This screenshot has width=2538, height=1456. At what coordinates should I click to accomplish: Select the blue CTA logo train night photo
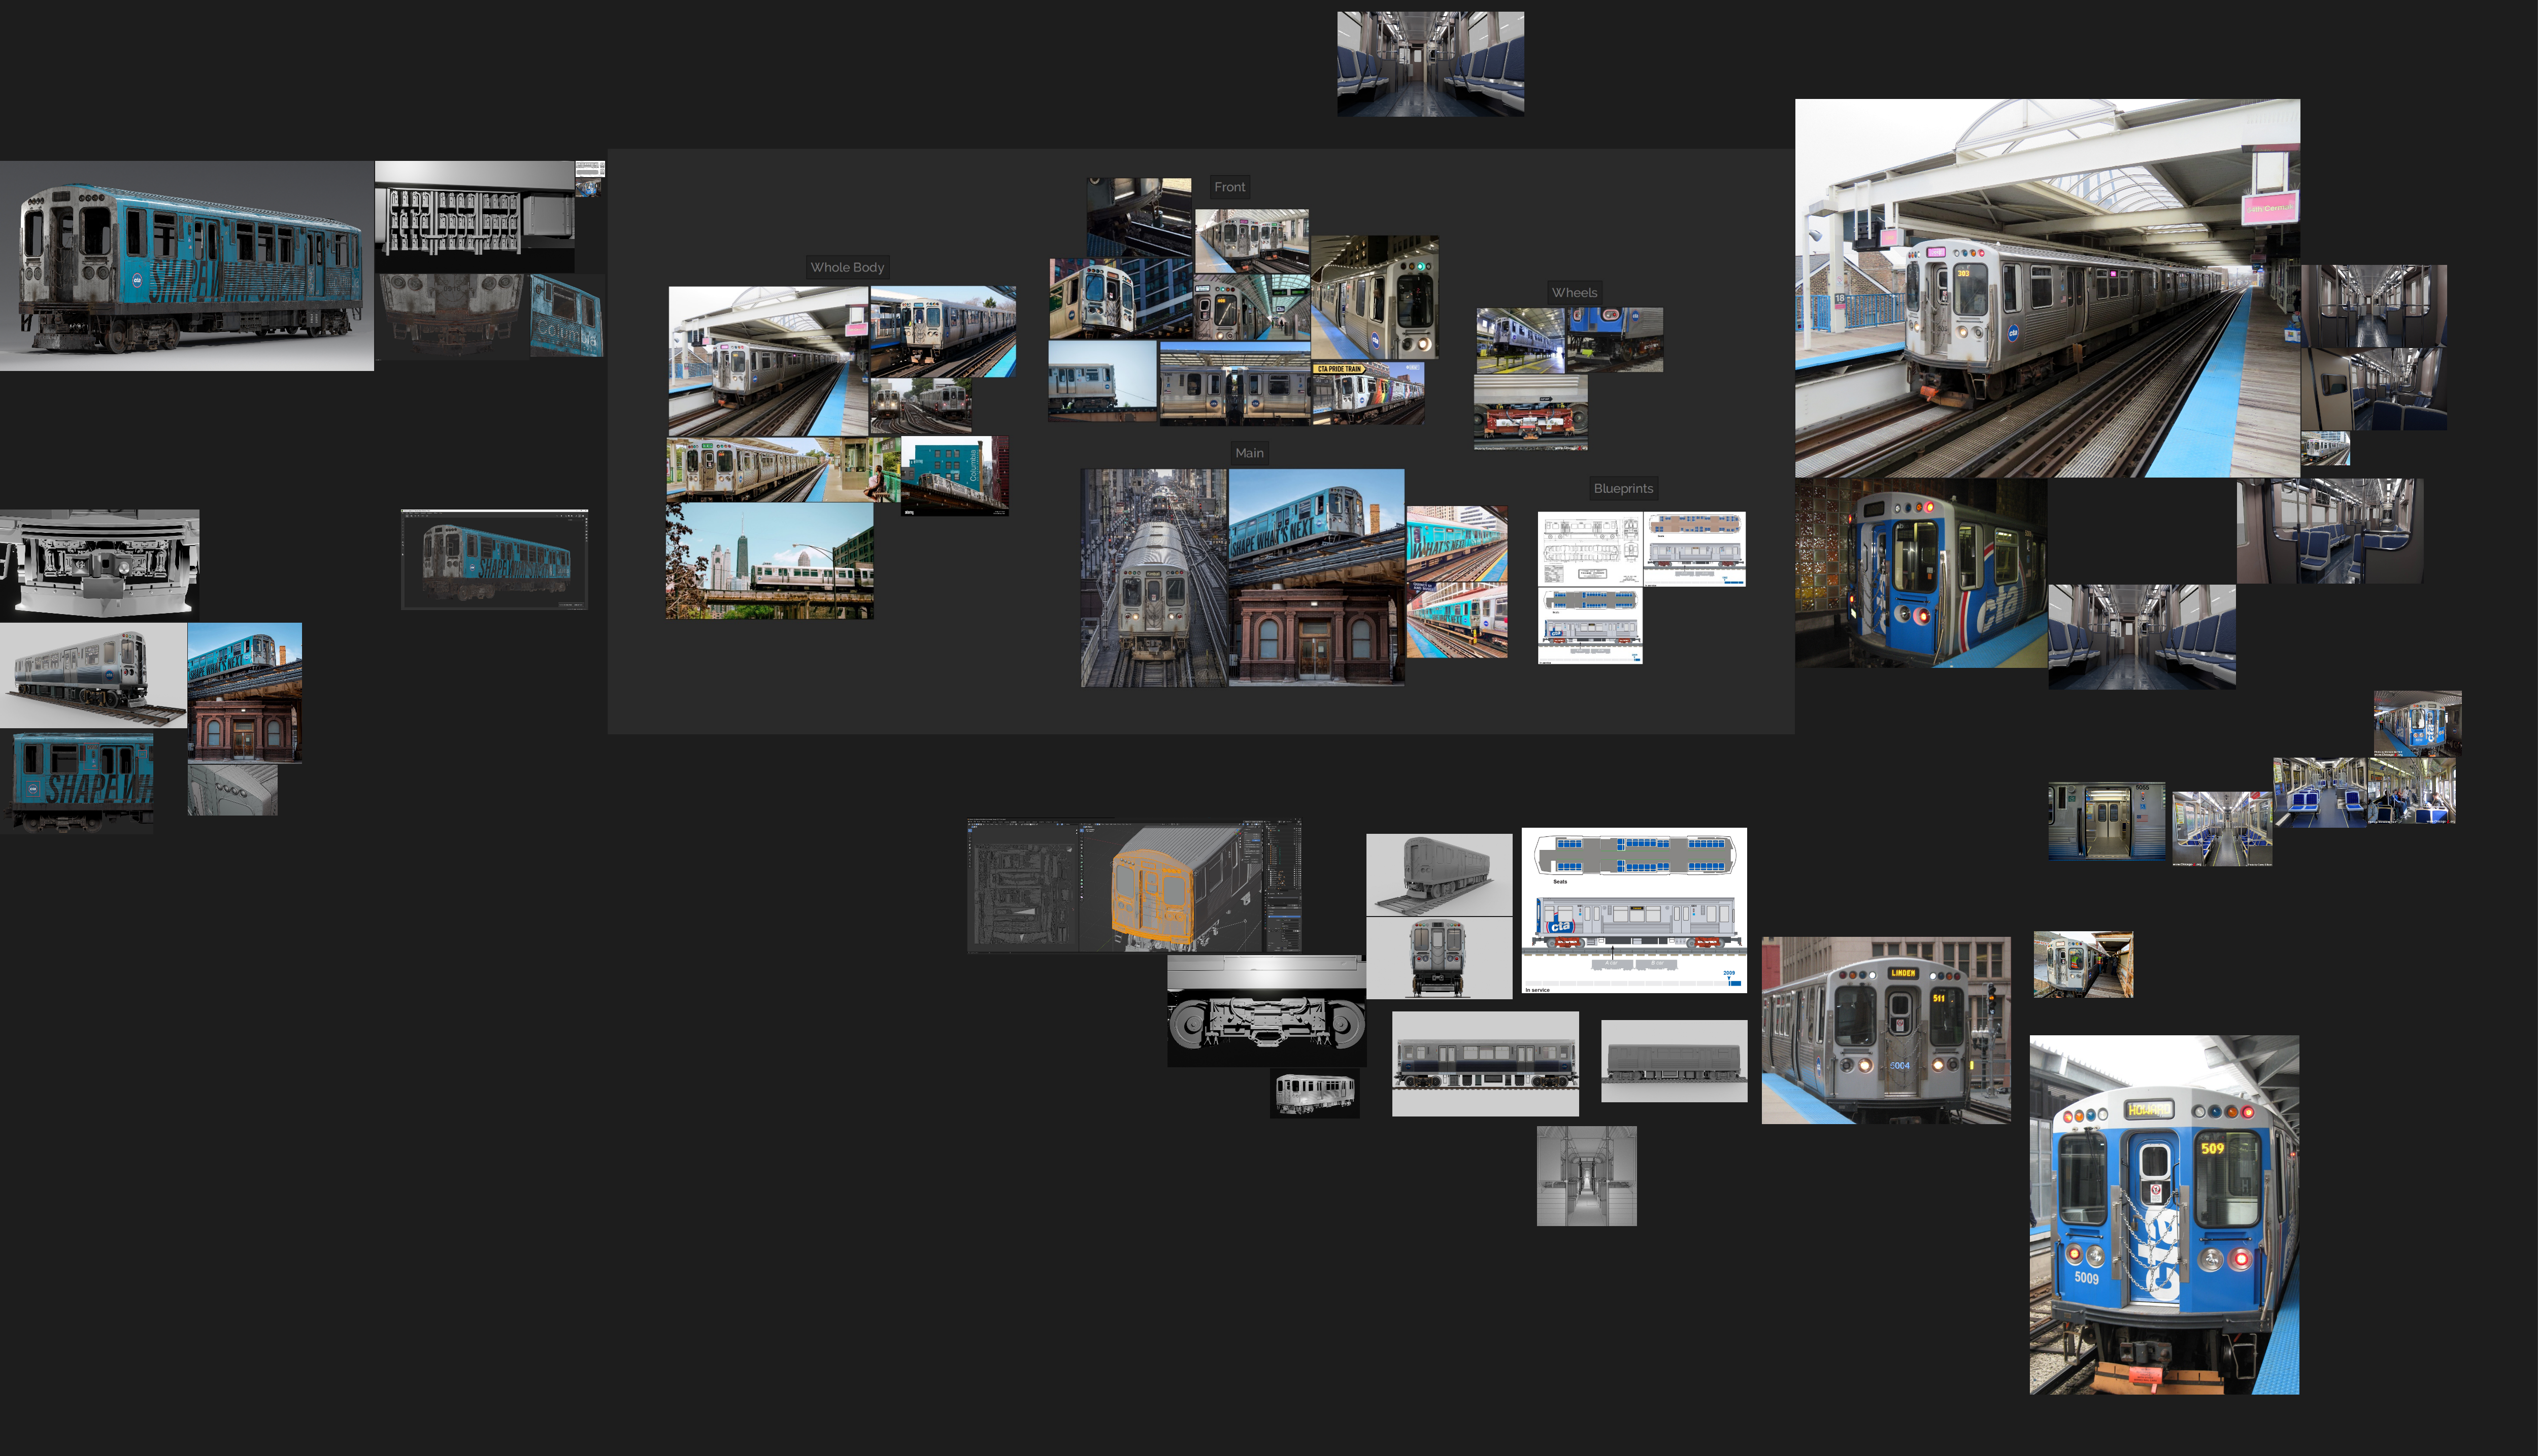pyautogui.click(x=1919, y=573)
